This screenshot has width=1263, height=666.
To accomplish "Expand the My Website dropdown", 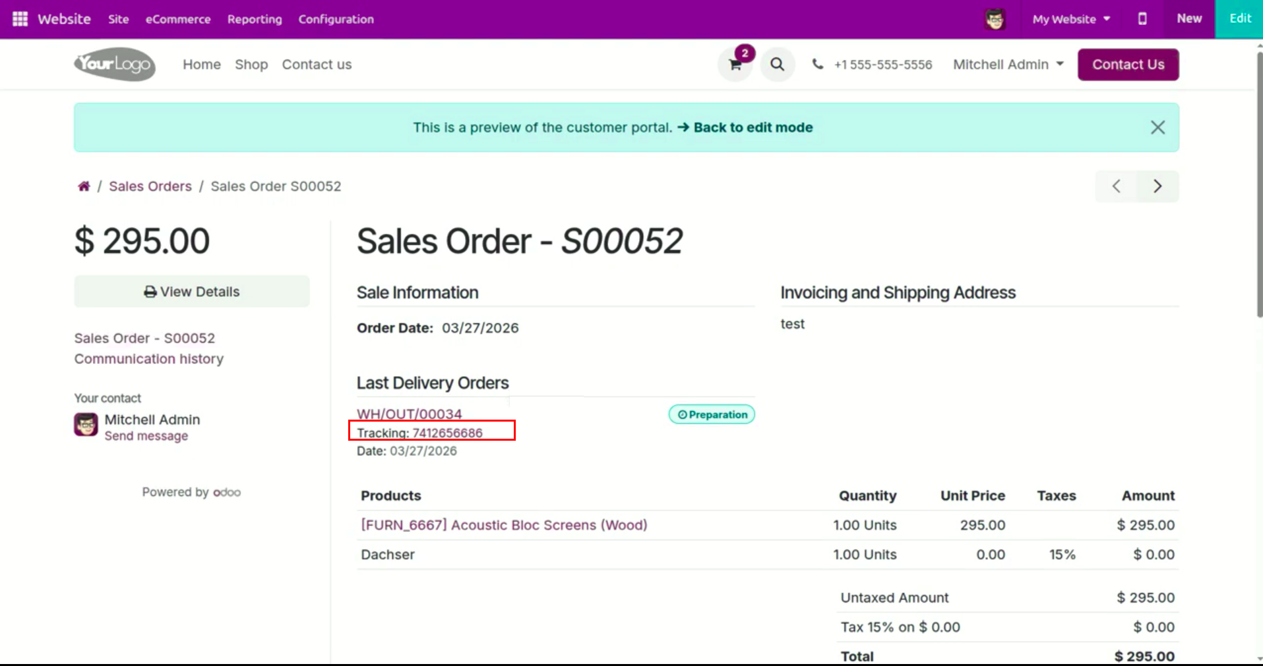I will (1071, 19).
